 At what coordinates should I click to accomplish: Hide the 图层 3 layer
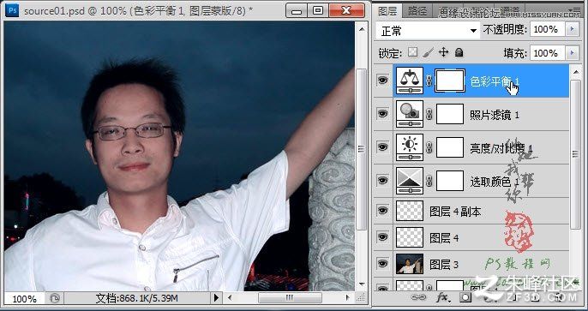pyautogui.click(x=382, y=263)
